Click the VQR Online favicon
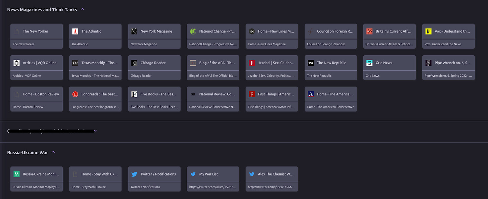This screenshot has width=488, height=199. [x=16, y=63]
